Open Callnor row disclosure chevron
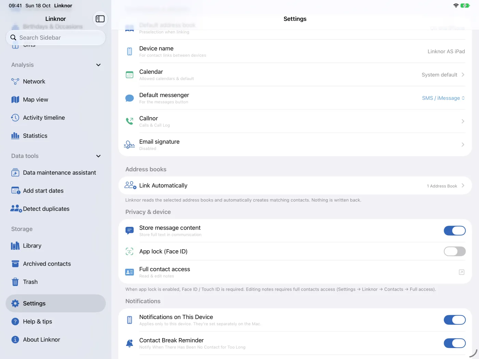Image resolution: width=479 pixels, height=359 pixels. (463, 121)
